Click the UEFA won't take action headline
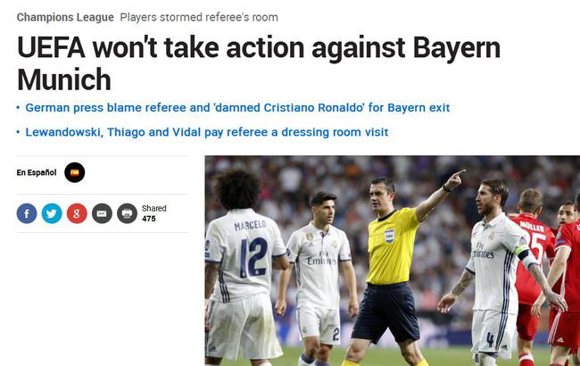 pyautogui.click(x=259, y=63)
